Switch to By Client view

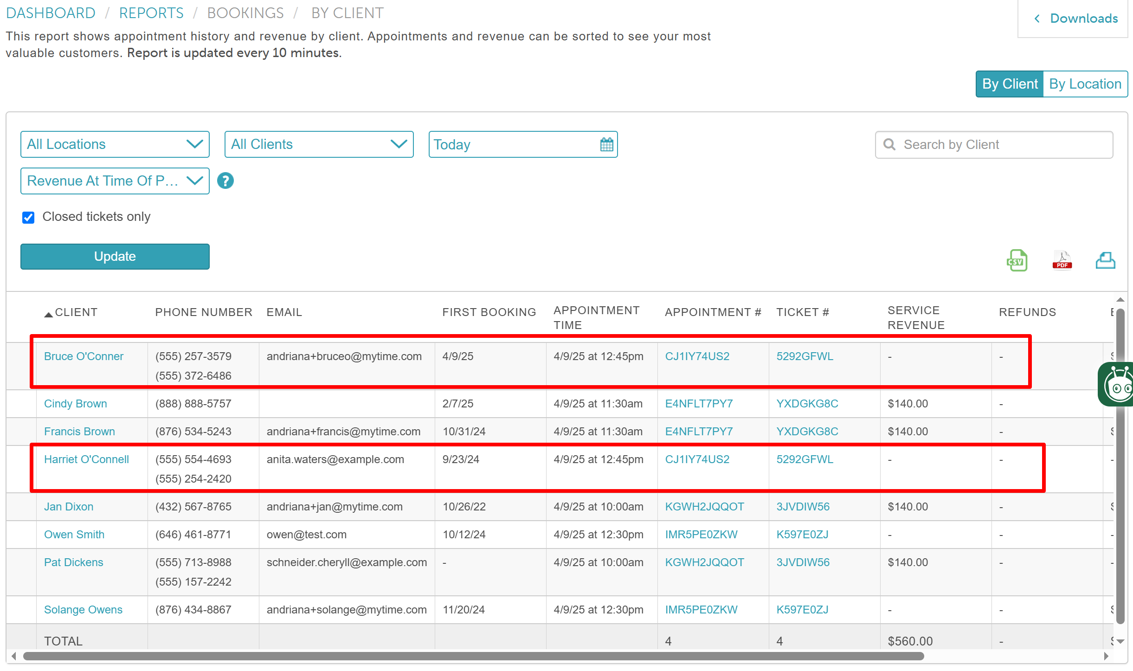click(x=1010, y=84)
